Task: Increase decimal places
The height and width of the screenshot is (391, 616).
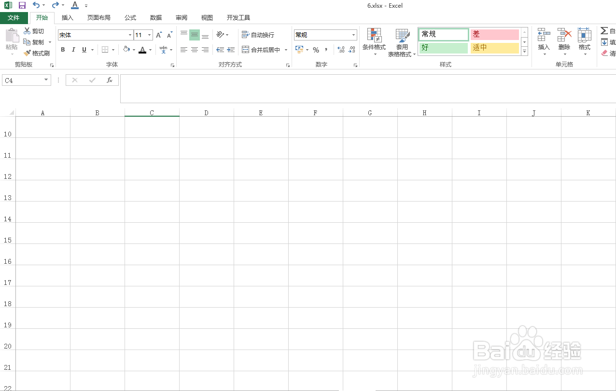Action: click(x=341, y=50)
